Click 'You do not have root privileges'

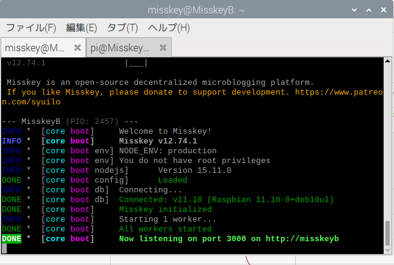194,161
